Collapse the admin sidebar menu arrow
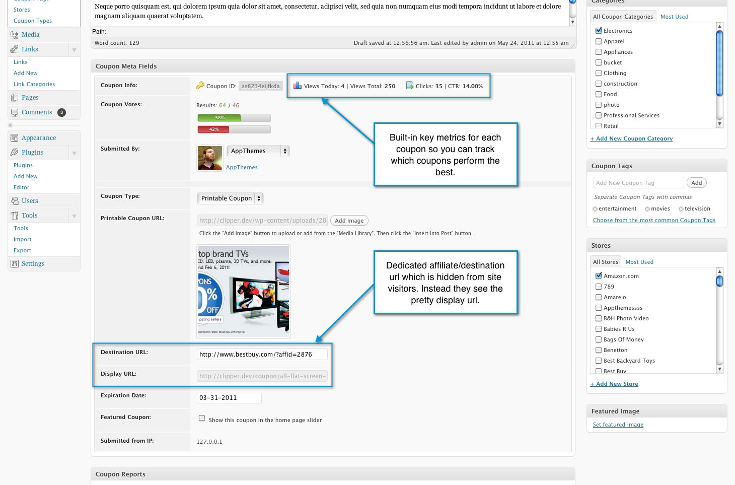This screenshot has height=485, width=735. click(x=10, y=125)
